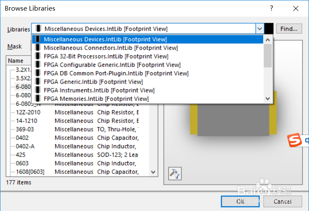
Task: Select FPGA DB Common Port-Plugin.IntLib entry
Action: (116, 73)
